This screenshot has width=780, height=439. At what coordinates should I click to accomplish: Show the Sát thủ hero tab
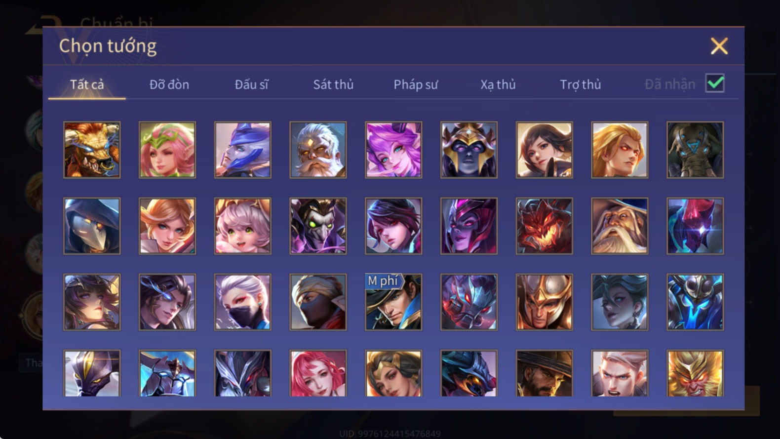click(333, 84)
